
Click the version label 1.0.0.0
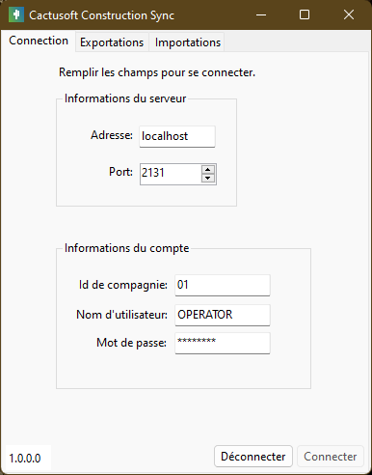coord(25,459)
